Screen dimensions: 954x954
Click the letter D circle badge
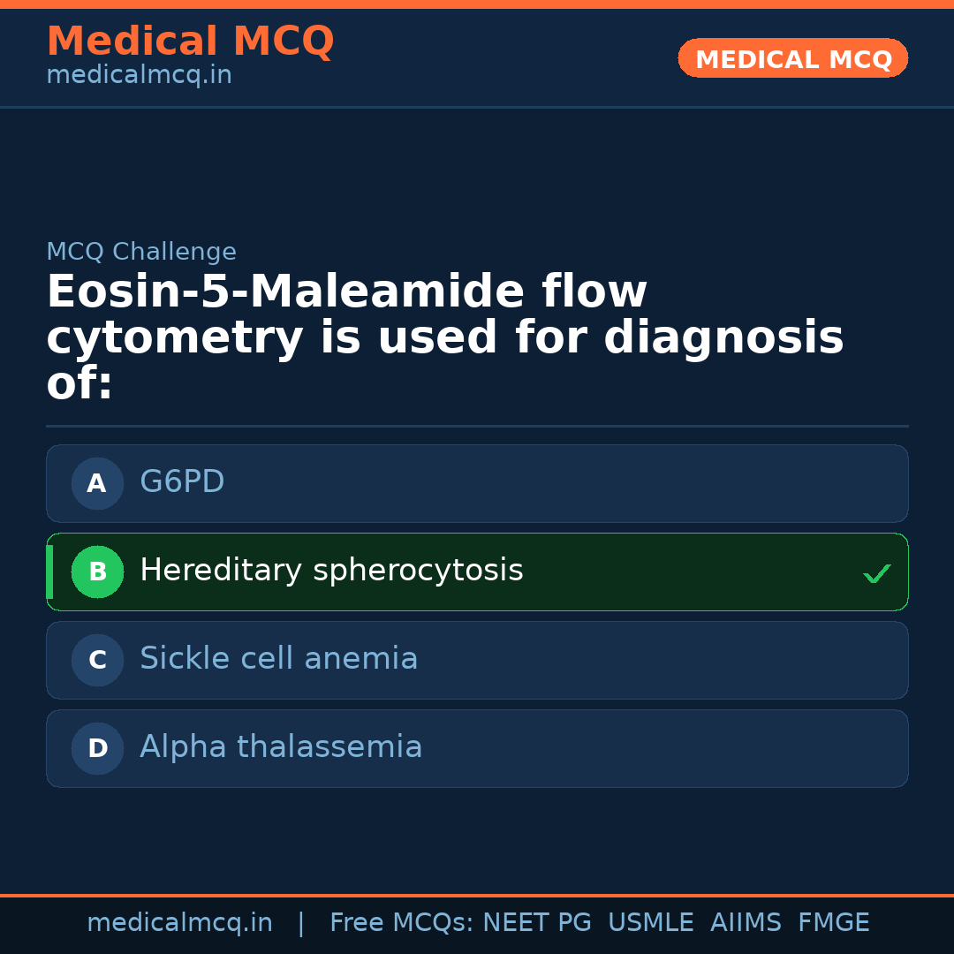tap(97, 748)
